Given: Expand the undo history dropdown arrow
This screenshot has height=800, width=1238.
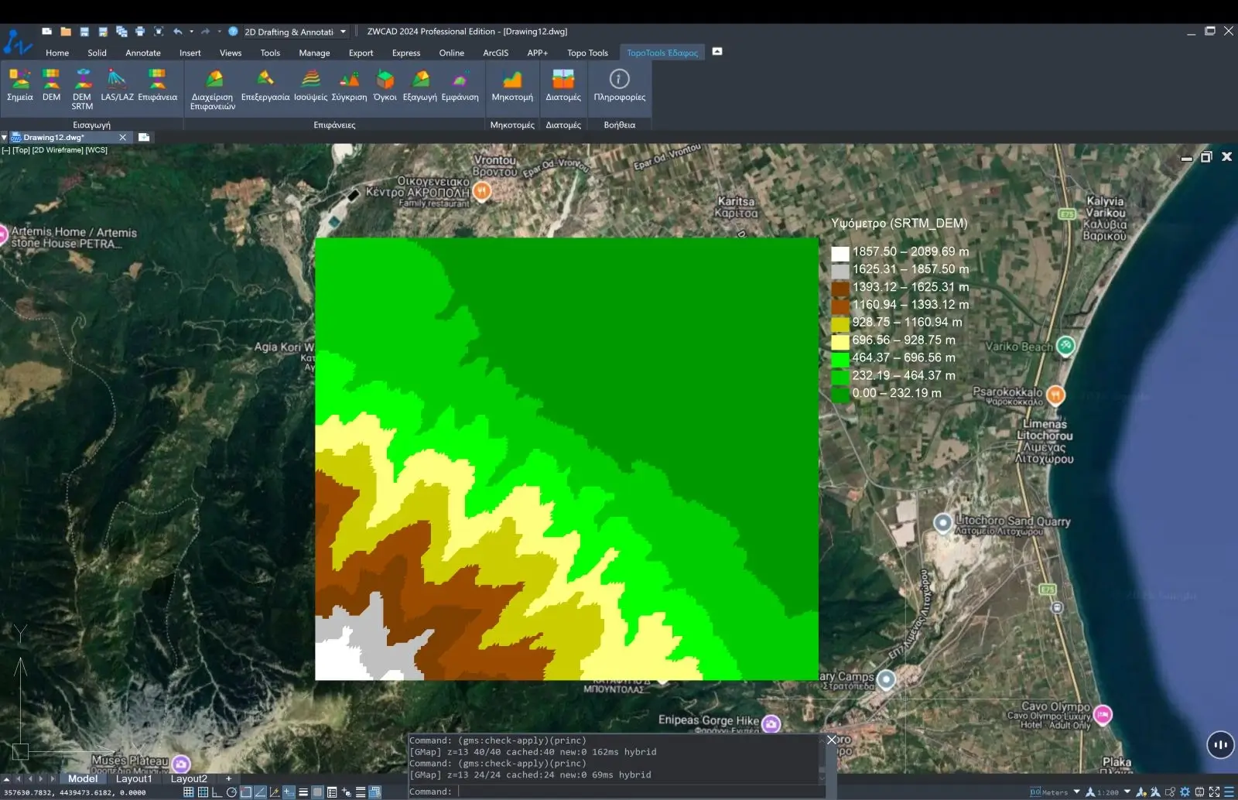Looking at the screenshot, I should click(191, 32).
